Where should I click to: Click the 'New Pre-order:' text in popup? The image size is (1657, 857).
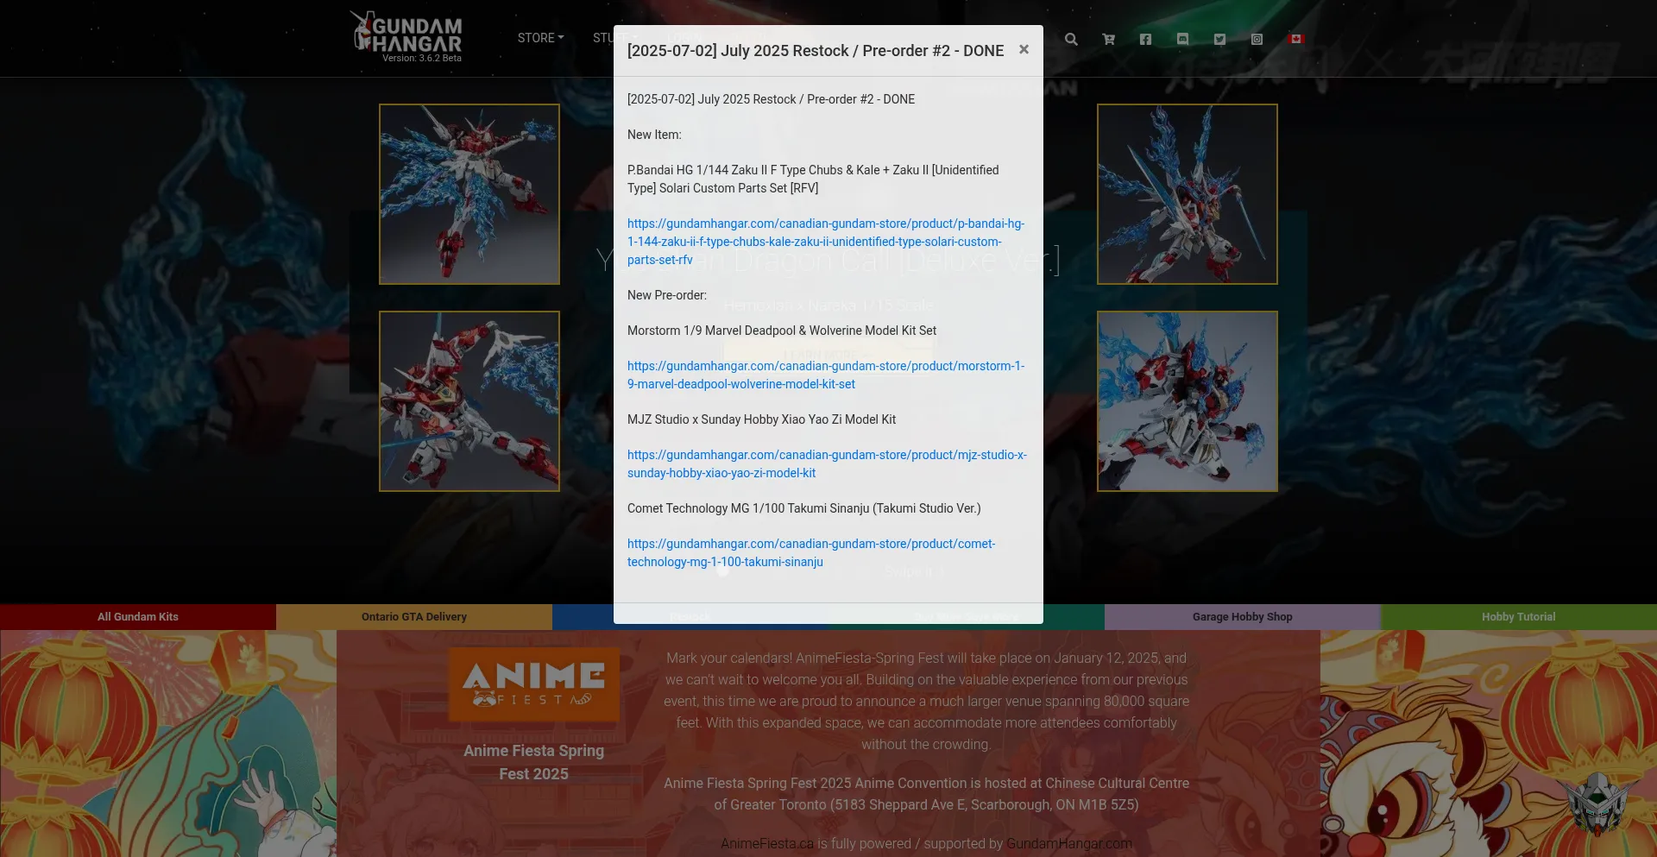tap(667, 295)
